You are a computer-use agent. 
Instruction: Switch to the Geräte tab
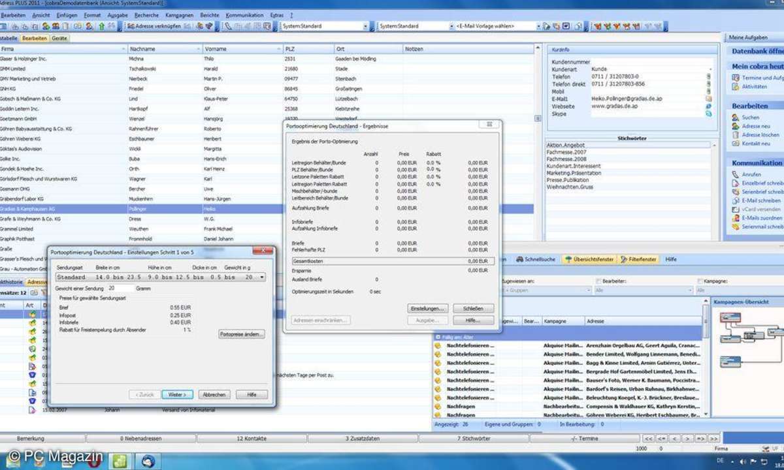(59, 39)
